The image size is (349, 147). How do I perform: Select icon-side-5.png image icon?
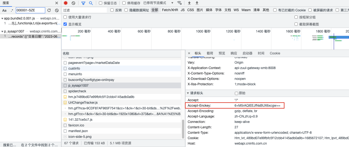click(x=65, y=137)
